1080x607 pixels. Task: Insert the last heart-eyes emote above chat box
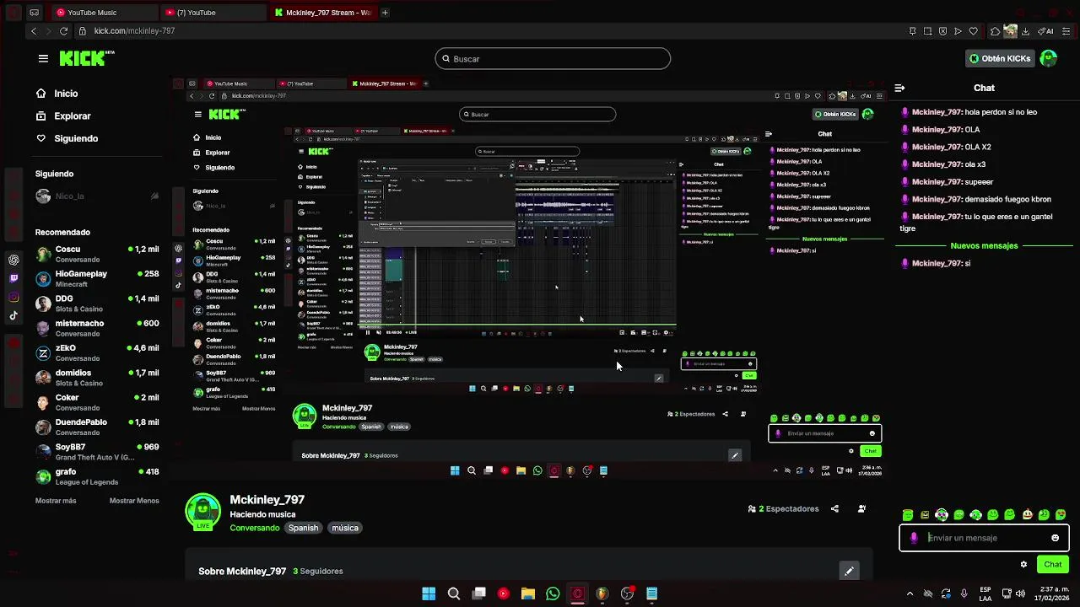1061,514
